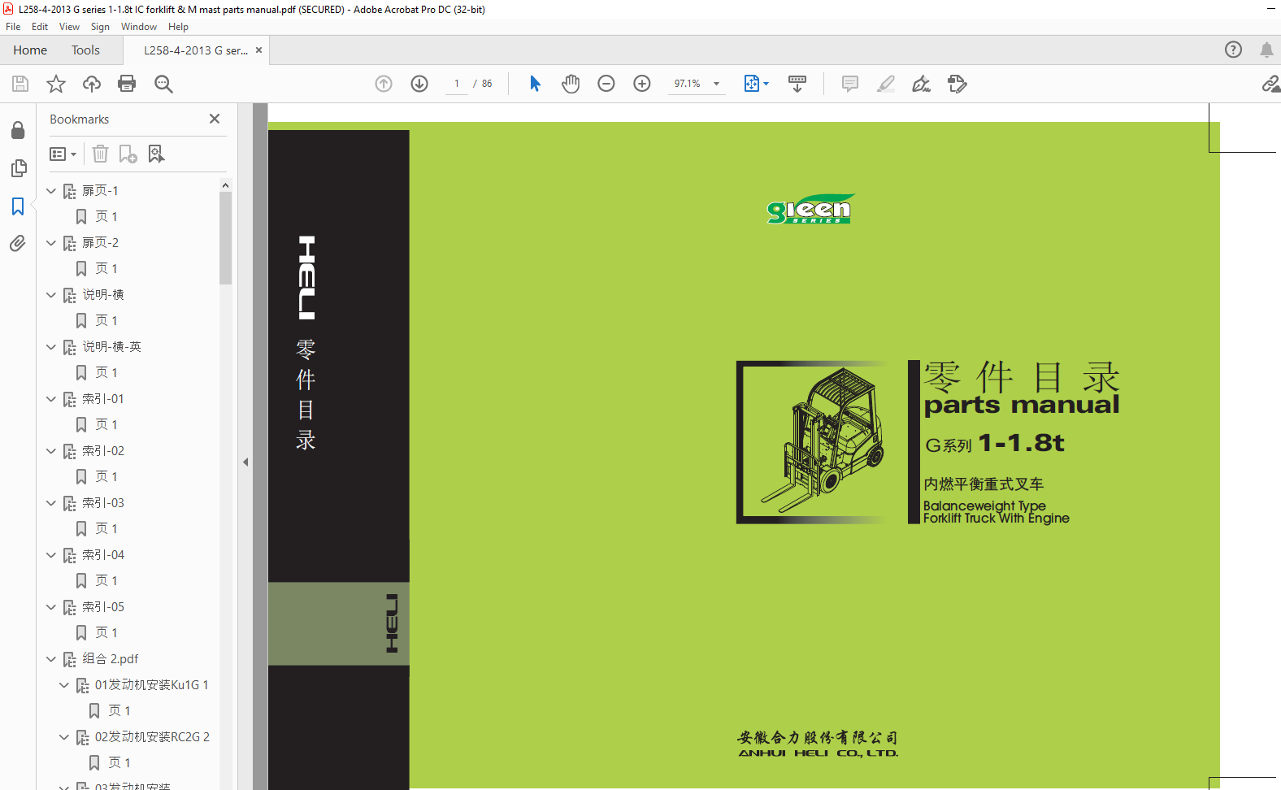The width and height of the screenshot is (1281, 790).
Task: Select 页 1 under 01发动机安装Ku1G 1
Action: pos(119,711)
